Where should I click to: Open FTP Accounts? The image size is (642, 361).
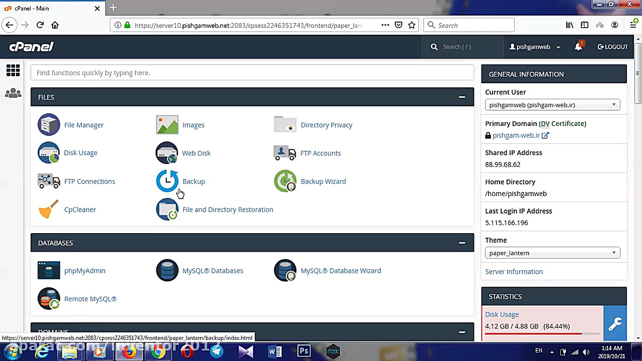pos(320,153)
